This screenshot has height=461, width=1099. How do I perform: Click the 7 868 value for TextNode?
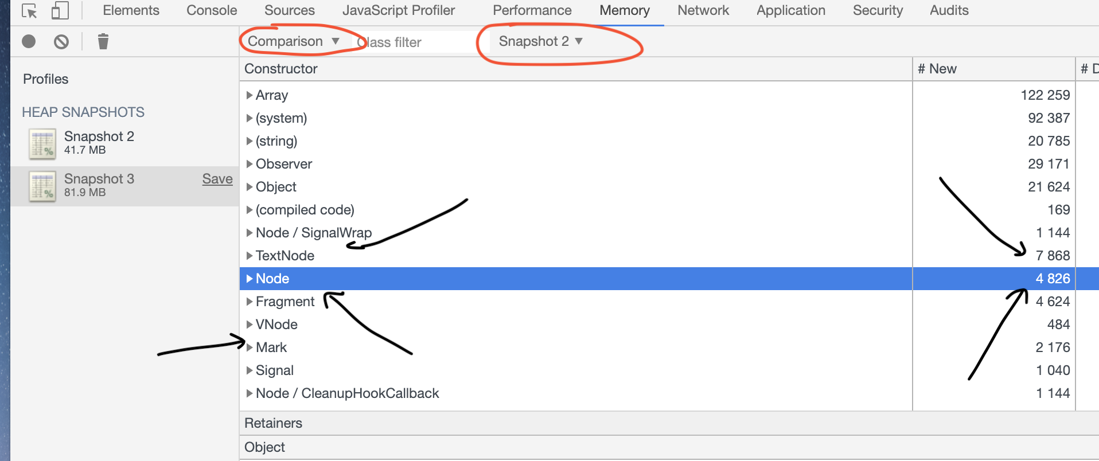(1053, 256)
